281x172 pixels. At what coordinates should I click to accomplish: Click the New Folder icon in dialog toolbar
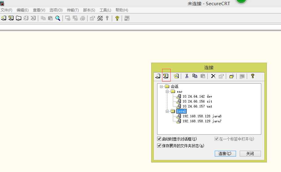pos(231,76)
